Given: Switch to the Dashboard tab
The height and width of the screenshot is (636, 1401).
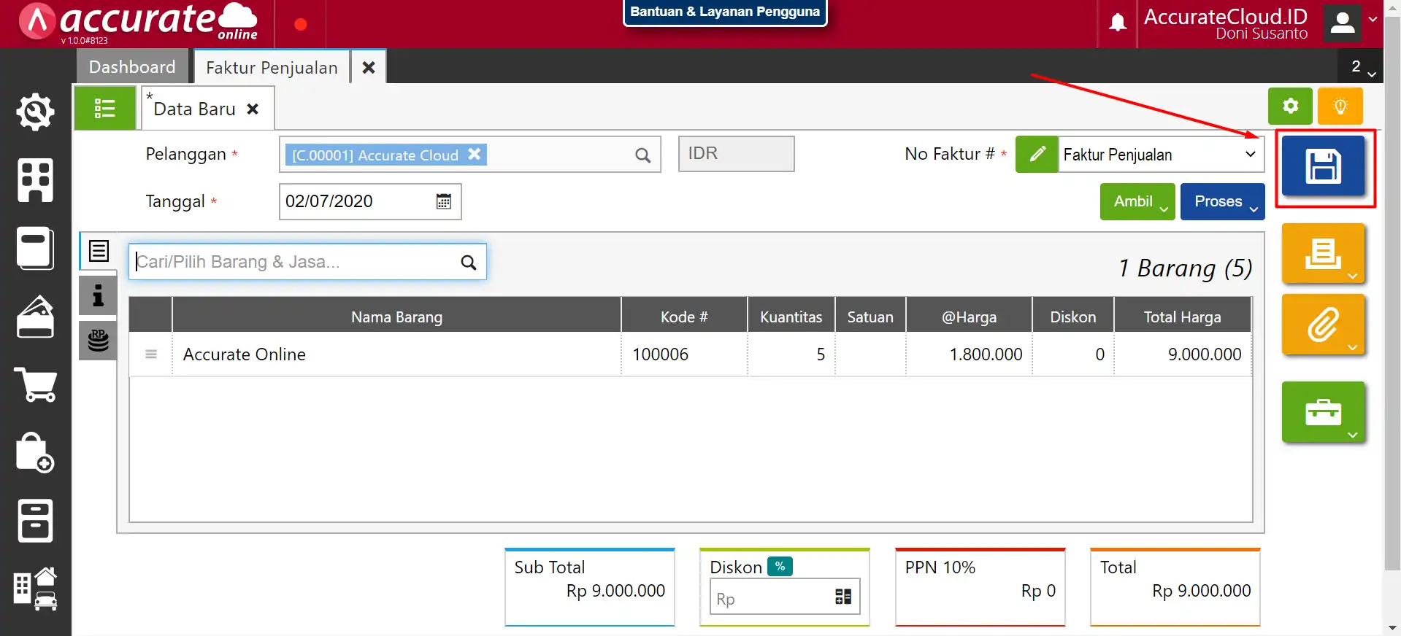Looking at the screenshot, I should point(132,67).
